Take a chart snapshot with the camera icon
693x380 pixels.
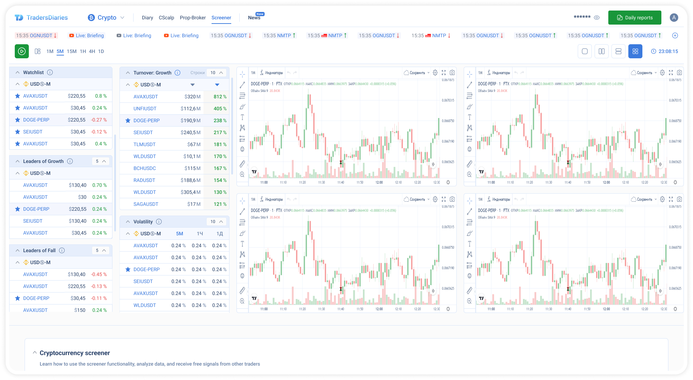pos(452,72)
